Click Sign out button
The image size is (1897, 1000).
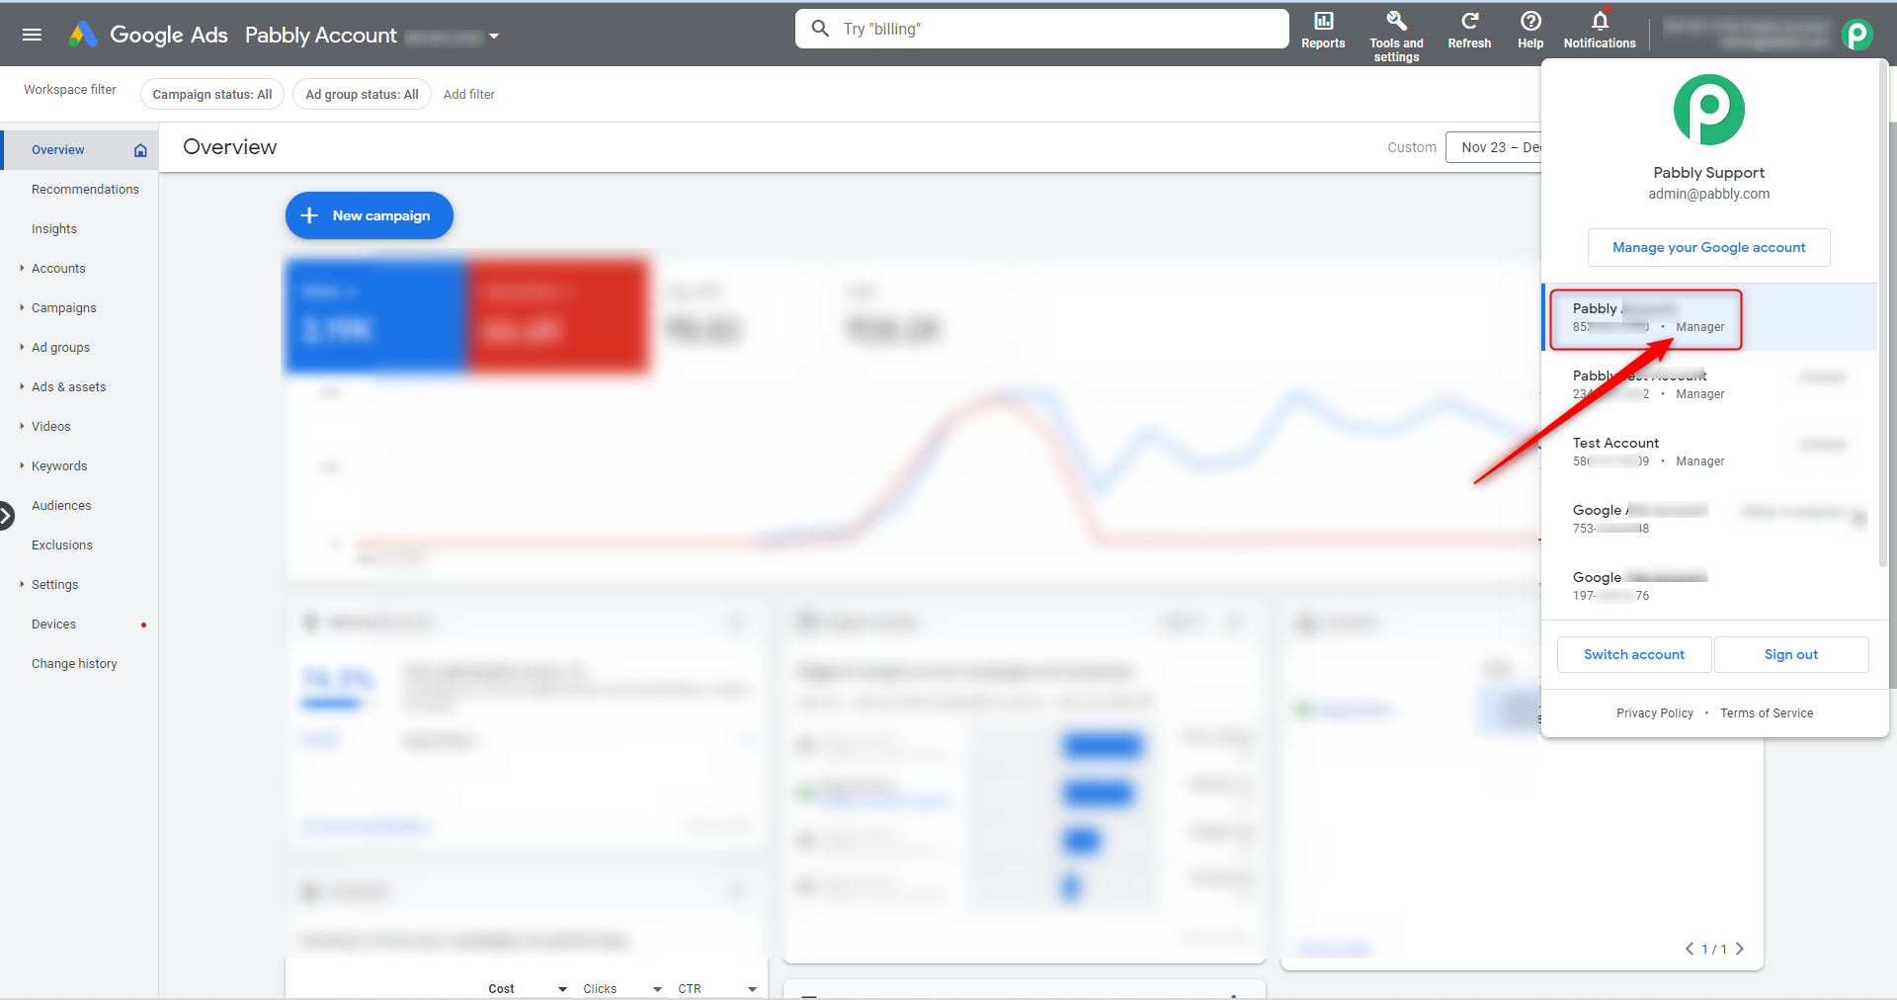(1791, 654)
